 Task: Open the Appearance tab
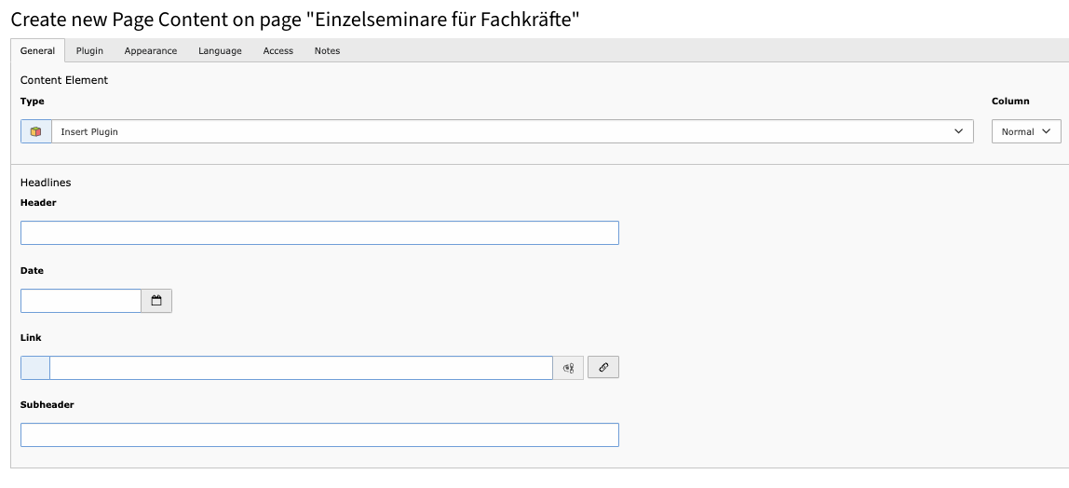point(151,51)
